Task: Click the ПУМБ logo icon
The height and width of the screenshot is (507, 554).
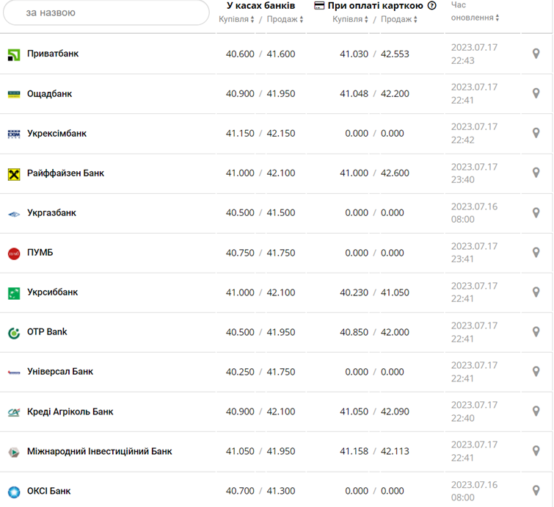Action: tap(13, 253)
